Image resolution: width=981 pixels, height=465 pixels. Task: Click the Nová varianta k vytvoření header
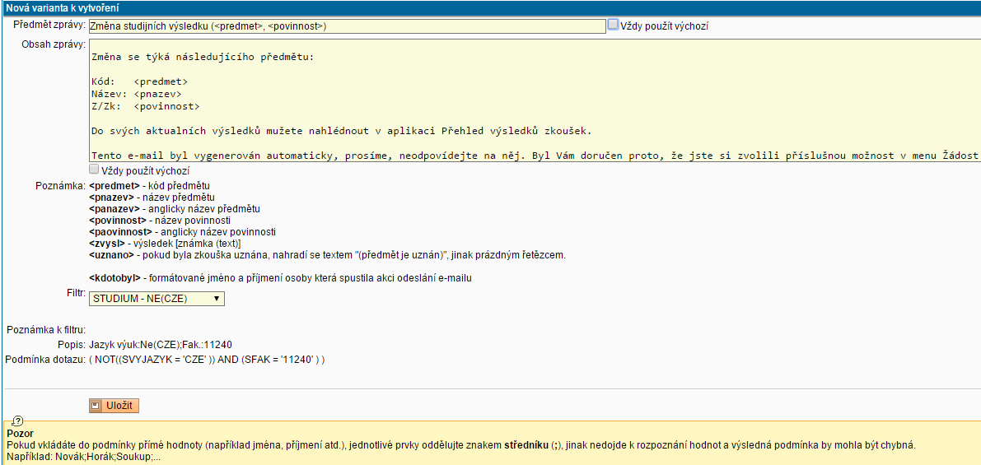[x=54, y=7]
